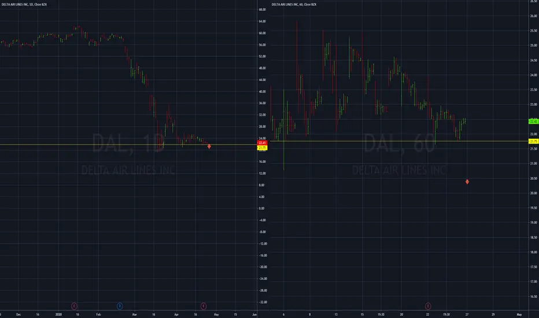Viewport: 539px width, 318px height.
Task: Click the 60.00 level on daily price axis
Action: [x=262, y=33]
